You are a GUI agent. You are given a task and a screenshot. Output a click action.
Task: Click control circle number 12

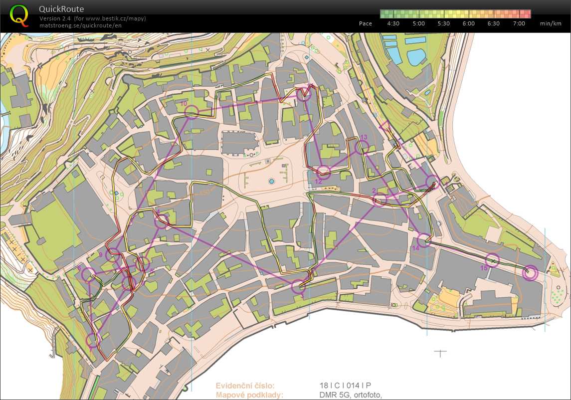coord(324,173)
